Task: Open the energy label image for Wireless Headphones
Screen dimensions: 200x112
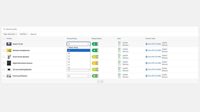Action: pyautogui.click(x=119, y=50)
